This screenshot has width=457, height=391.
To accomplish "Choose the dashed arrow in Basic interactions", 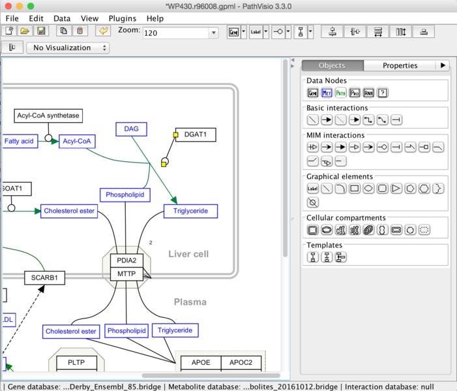I will [x=355, y=120].
